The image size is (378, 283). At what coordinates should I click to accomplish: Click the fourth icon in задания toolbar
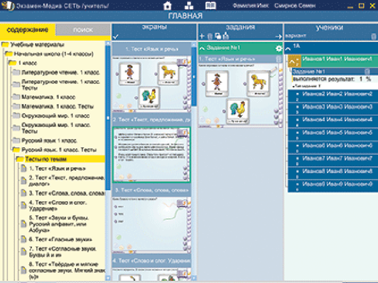tap(226, 36)
